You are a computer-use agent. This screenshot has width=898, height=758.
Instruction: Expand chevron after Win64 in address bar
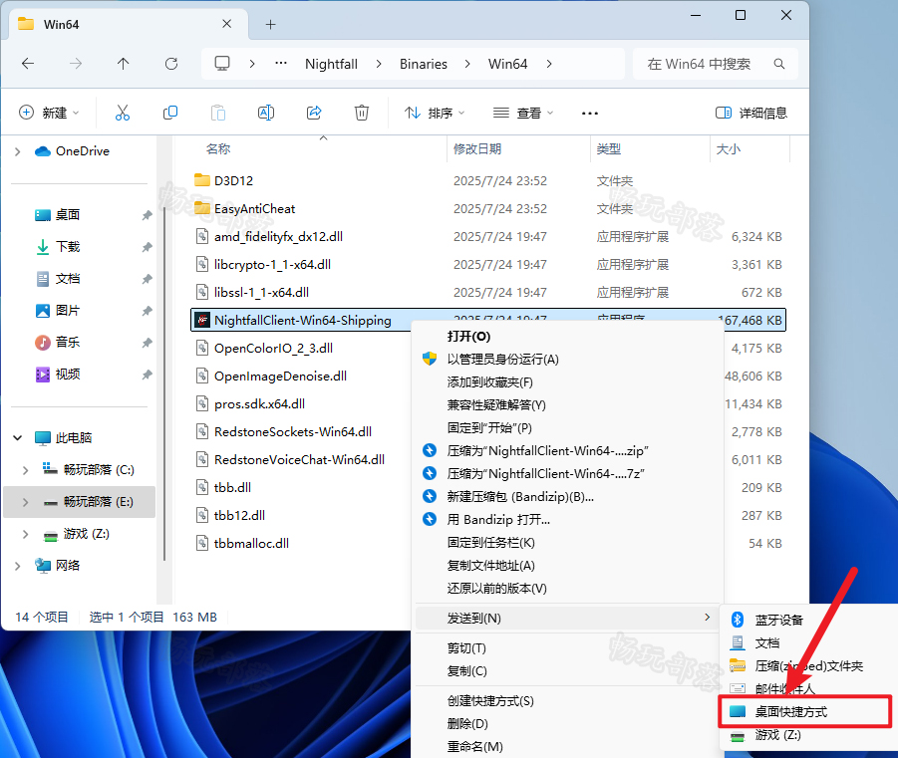tap(548, 64)
